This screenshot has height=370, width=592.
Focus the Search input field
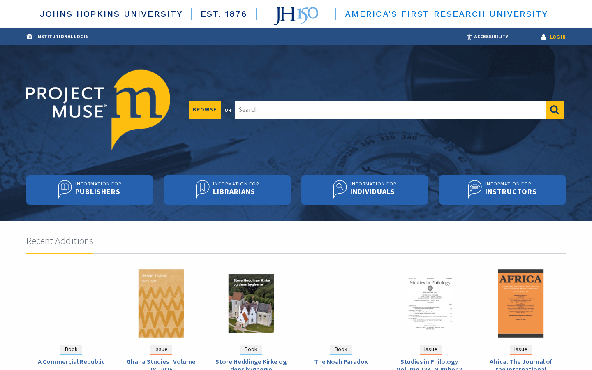[390, 110]
